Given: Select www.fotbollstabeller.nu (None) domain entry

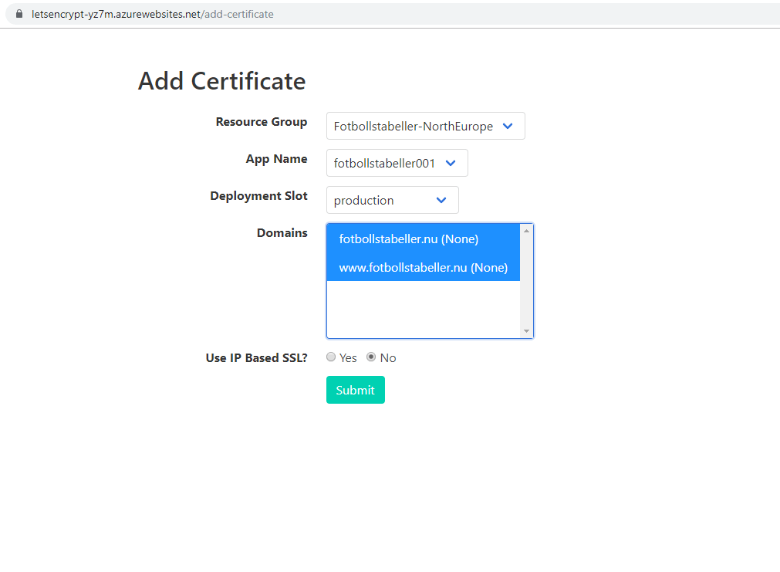Looking at the screenshot, I should (x=424, y=267).
